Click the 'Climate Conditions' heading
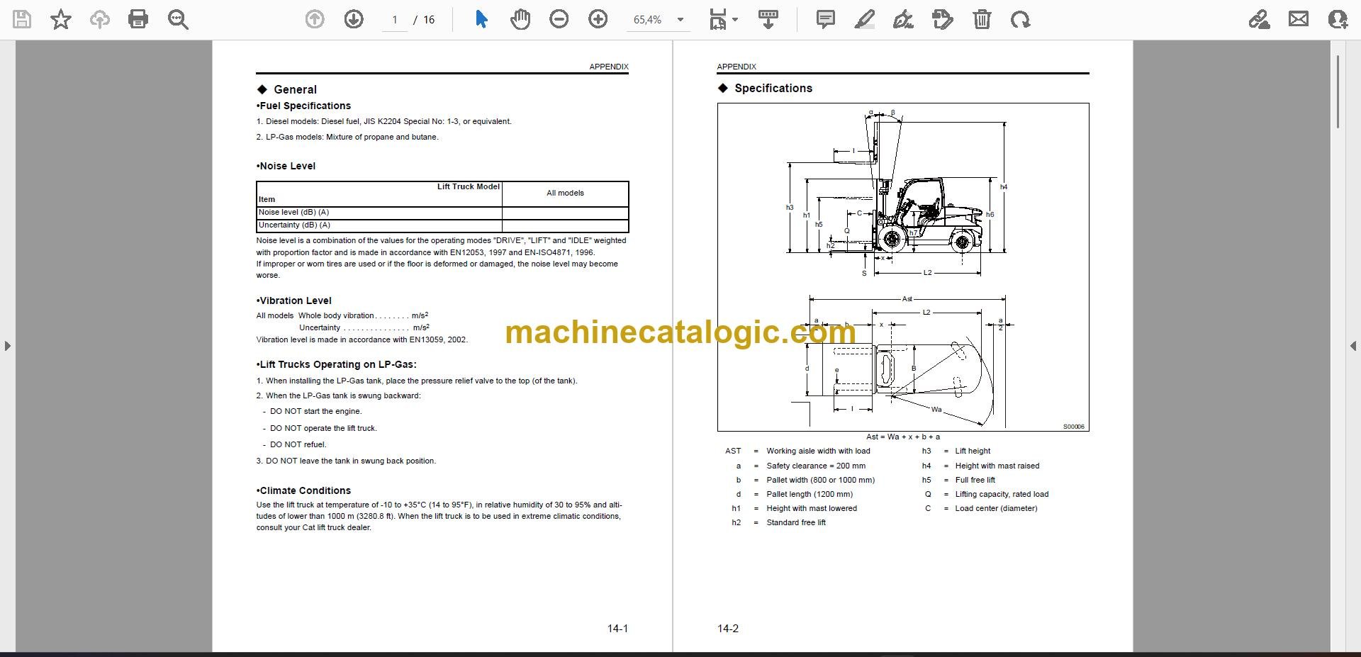 (305, 490)
